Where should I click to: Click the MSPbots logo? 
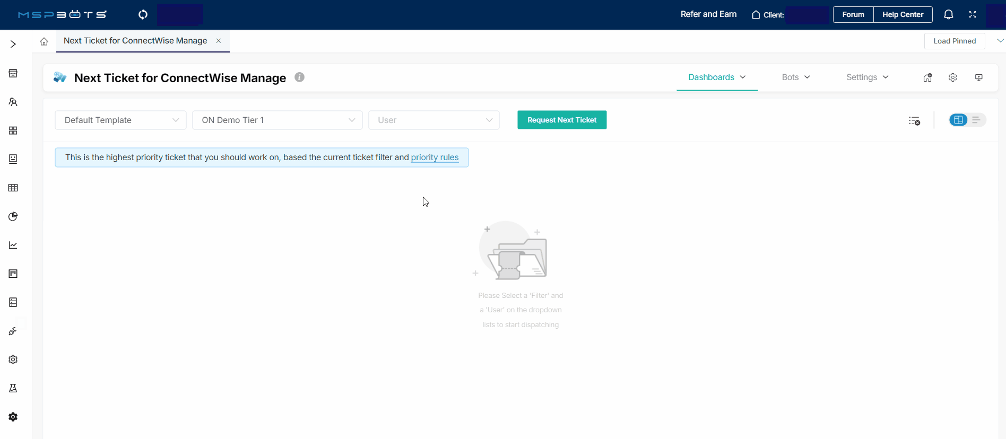coord(63,14)
